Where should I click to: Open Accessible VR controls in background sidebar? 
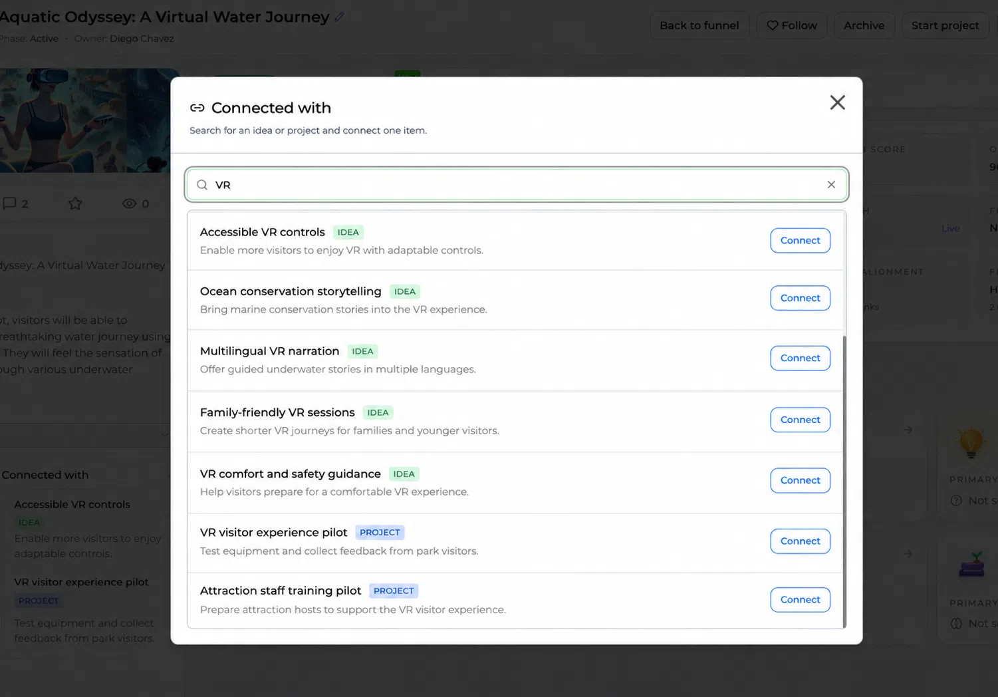click(72, 504)
